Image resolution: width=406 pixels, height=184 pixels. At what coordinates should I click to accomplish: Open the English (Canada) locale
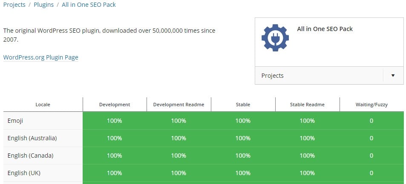30,156
